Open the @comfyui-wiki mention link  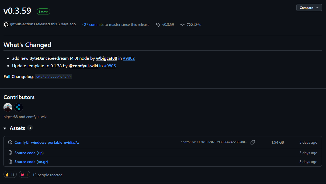(83, 66)
